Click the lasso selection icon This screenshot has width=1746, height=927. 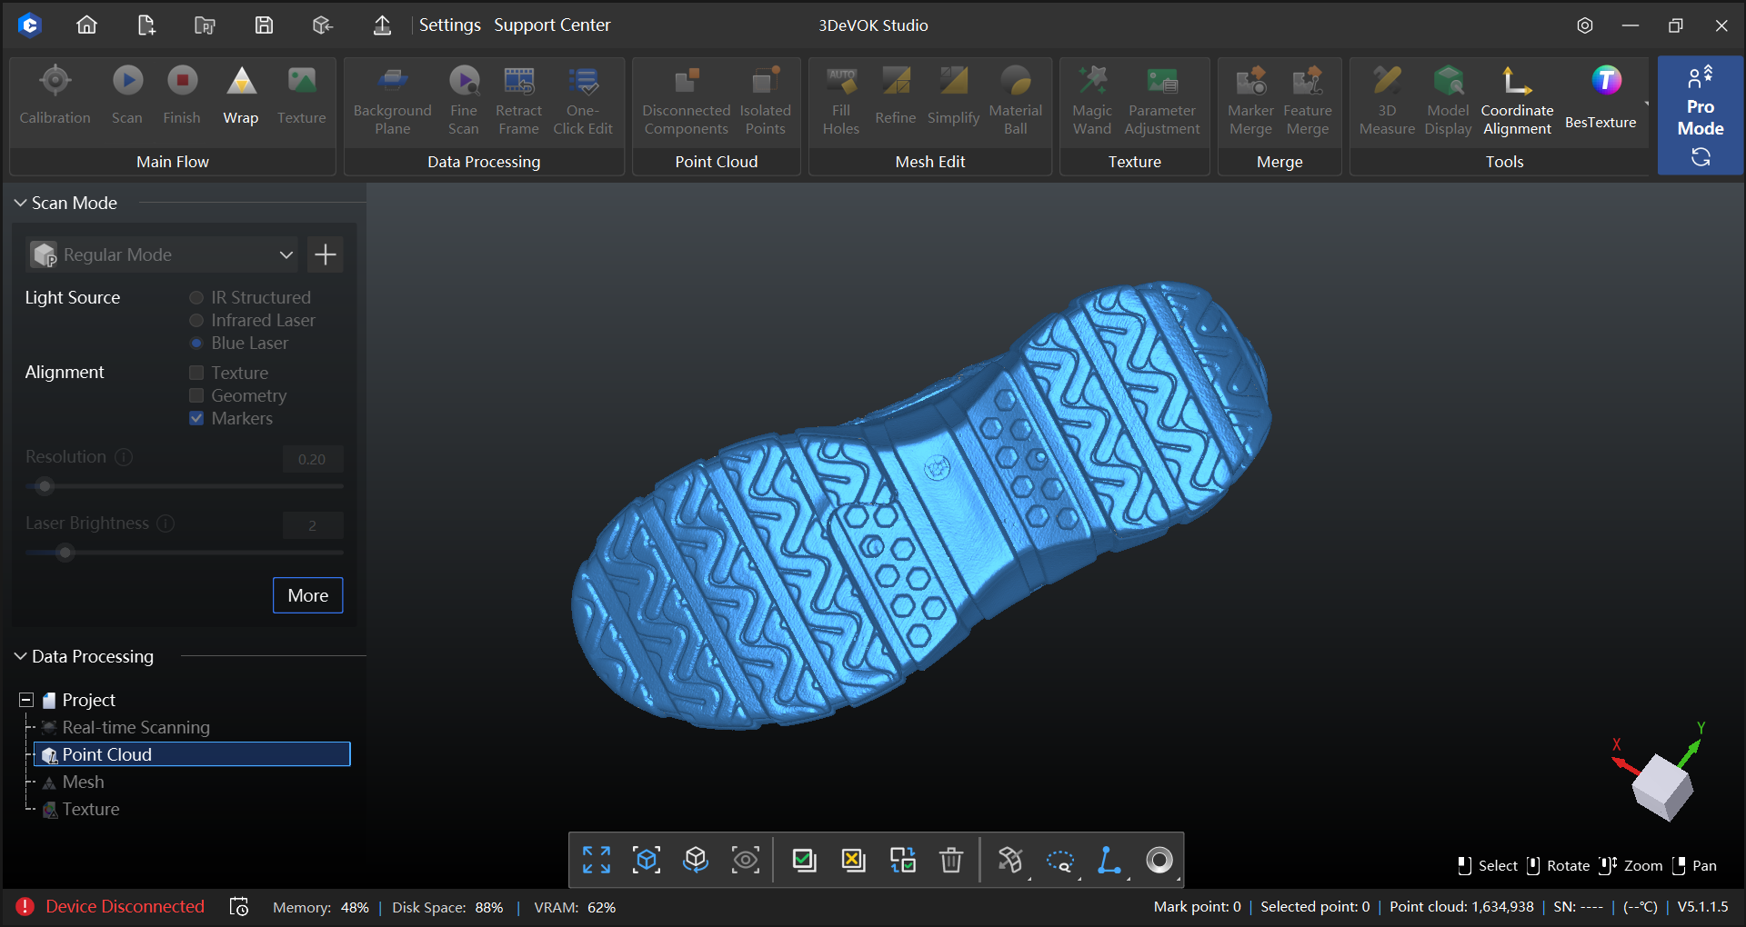[x=1060, y=860]
